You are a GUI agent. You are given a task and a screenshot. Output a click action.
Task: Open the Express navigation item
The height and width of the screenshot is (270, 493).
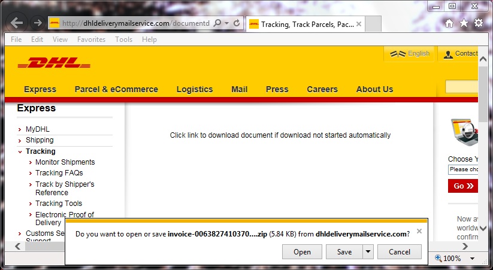40,89
